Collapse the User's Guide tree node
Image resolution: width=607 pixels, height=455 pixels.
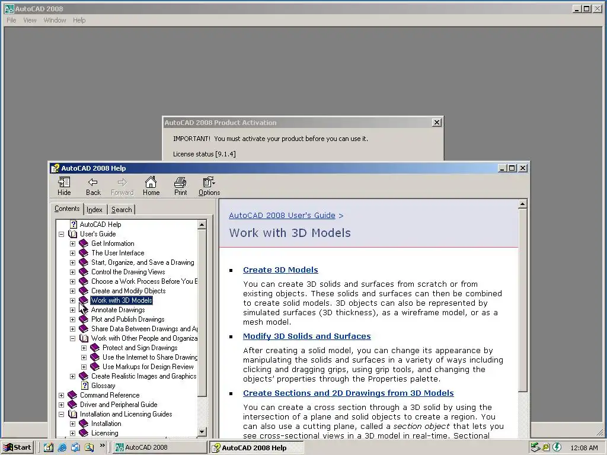[61, 234]
